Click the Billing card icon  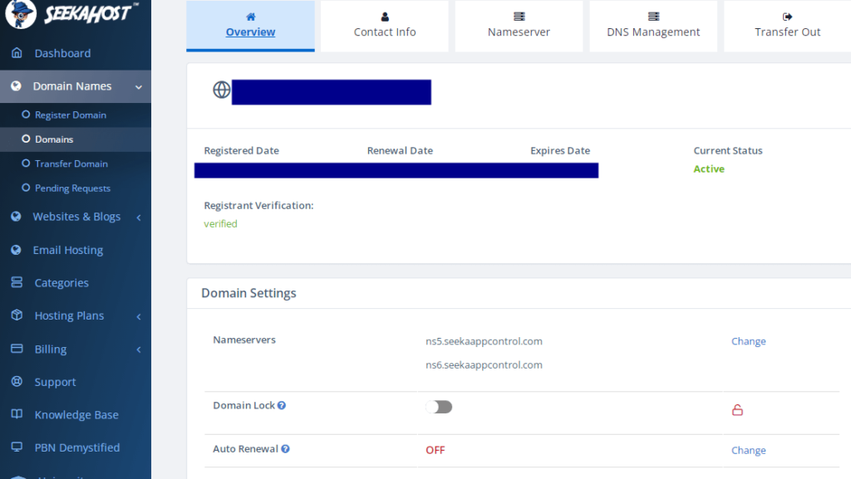click(x=17, y=349)
